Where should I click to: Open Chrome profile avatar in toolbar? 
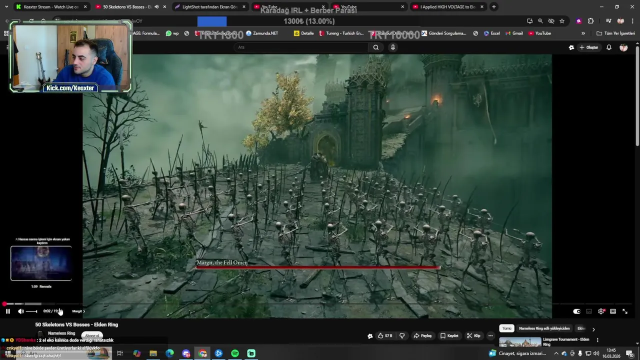pyautogui.click(x=620, y=21)
